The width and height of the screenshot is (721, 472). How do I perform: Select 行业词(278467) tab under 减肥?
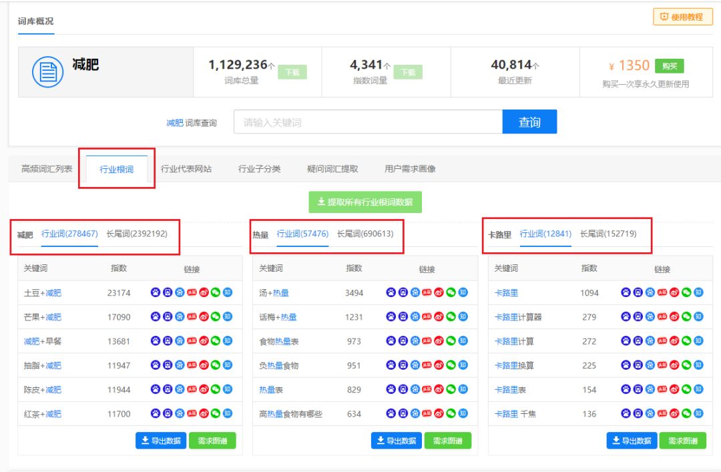click(x=69, y=234)
